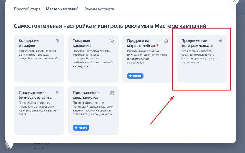Click the Новое badge on marketplace card
The width and height of the screenshot is (245, 153).
(135, 76)
